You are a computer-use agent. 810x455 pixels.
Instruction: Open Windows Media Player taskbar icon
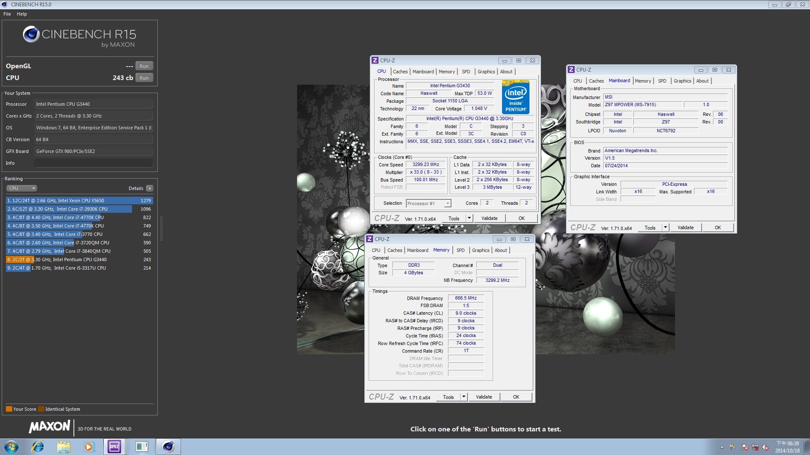point(89,447)
